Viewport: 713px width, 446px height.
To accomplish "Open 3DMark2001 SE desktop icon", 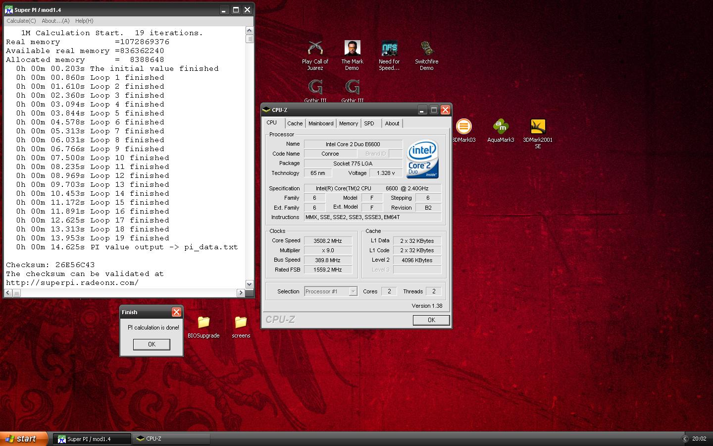I will pos(538,134).
